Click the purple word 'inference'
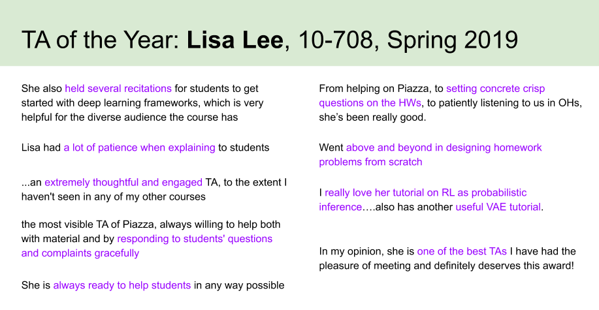Viewport: 599px width, 310px height. 340,207
